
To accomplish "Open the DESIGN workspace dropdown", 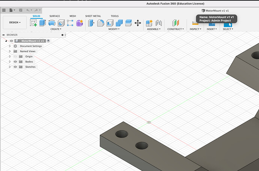I will 15,23.
